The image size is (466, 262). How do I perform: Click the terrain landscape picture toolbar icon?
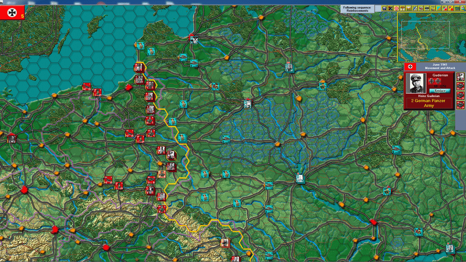coord(408,8)
